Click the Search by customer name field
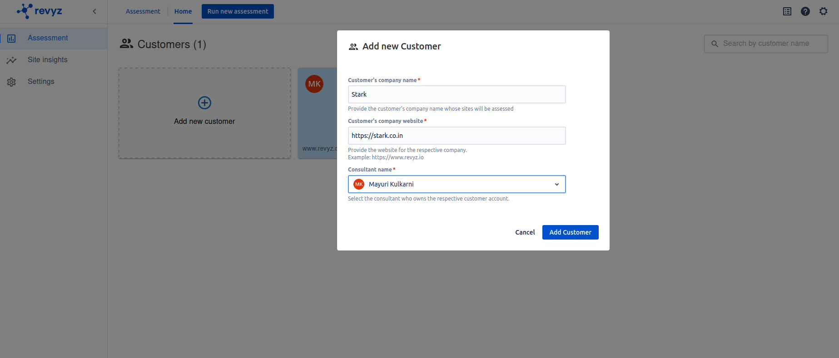The image size is (839, 358). (x=766, y=44)
